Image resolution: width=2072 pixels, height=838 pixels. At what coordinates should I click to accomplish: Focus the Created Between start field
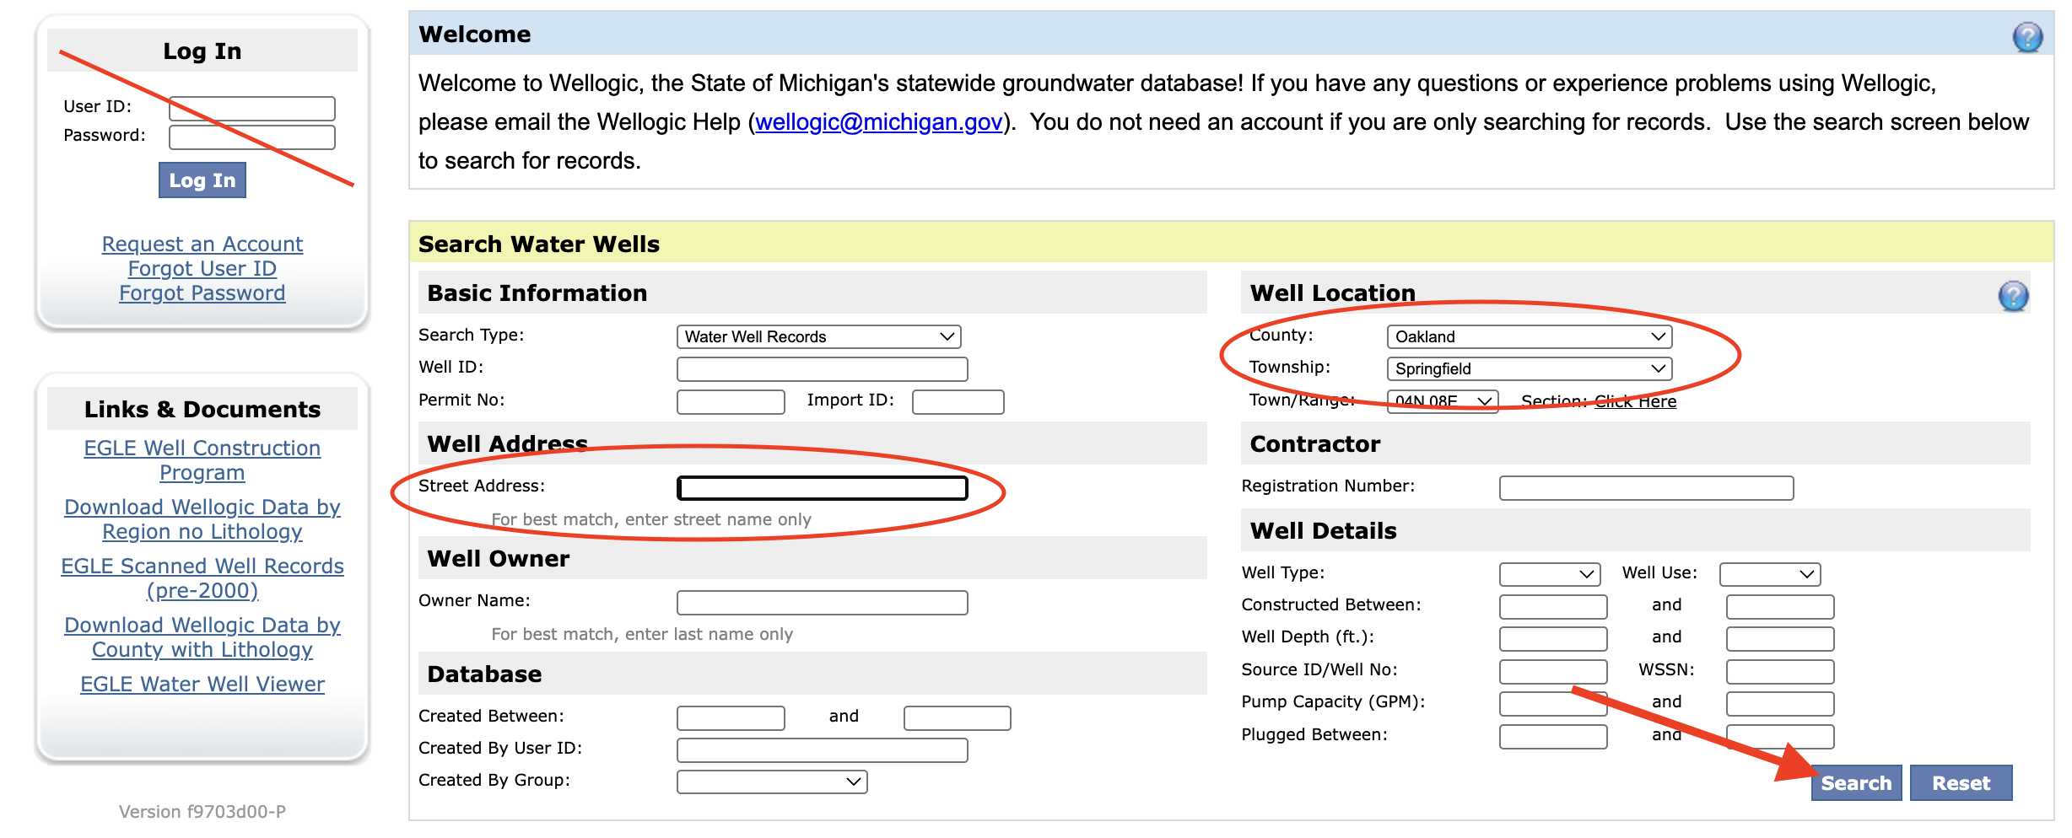731,718
